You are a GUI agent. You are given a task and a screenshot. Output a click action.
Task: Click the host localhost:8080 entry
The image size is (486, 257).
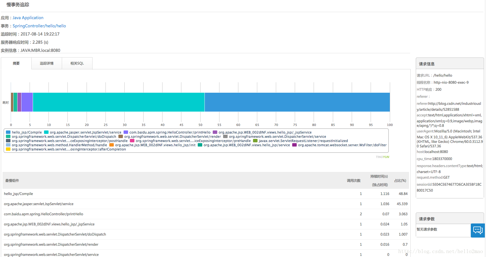tap(432, 152)
